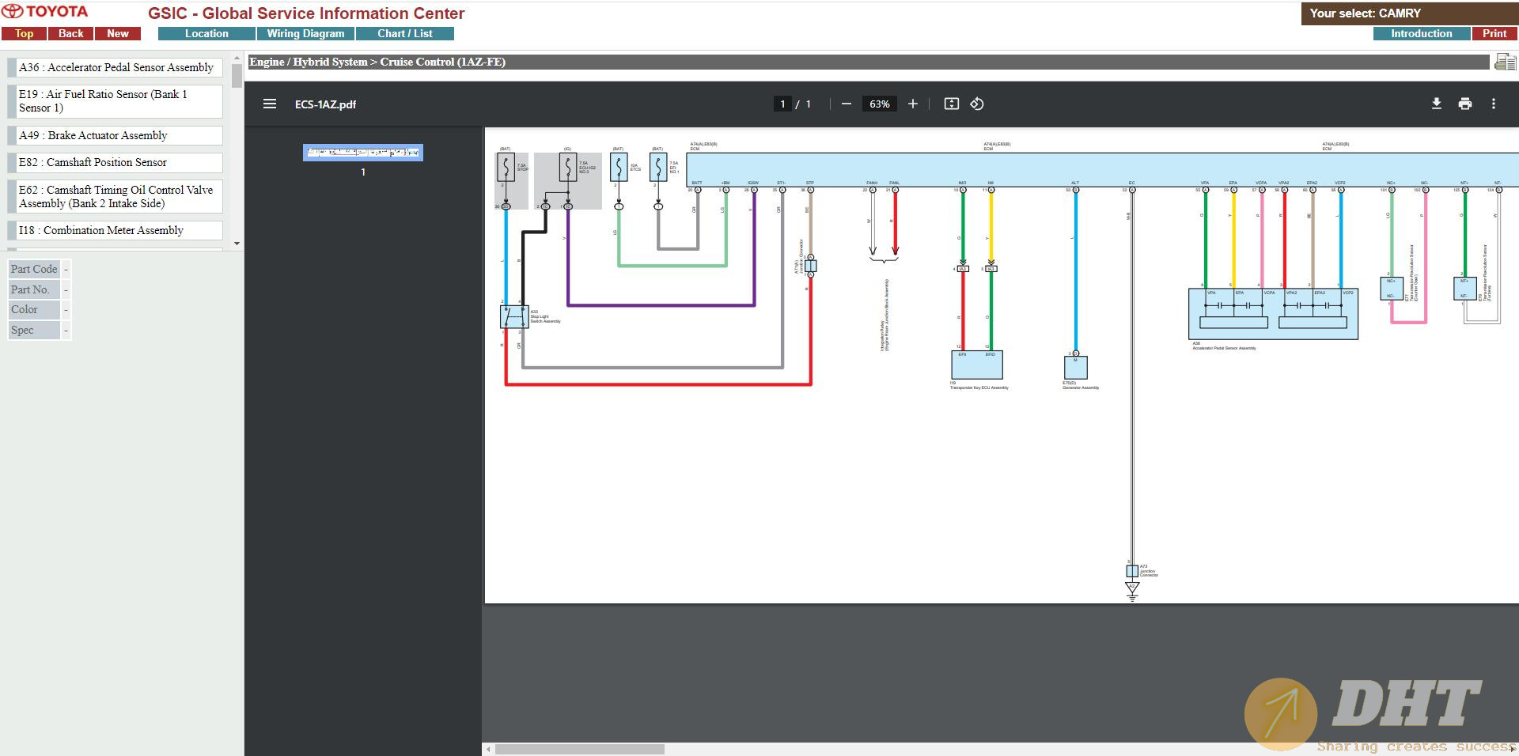Select page 1 thumbnail in sidebar
The height and width of the screenshot is (756, 1519).
pyautogui.click(x=363, y=152)
